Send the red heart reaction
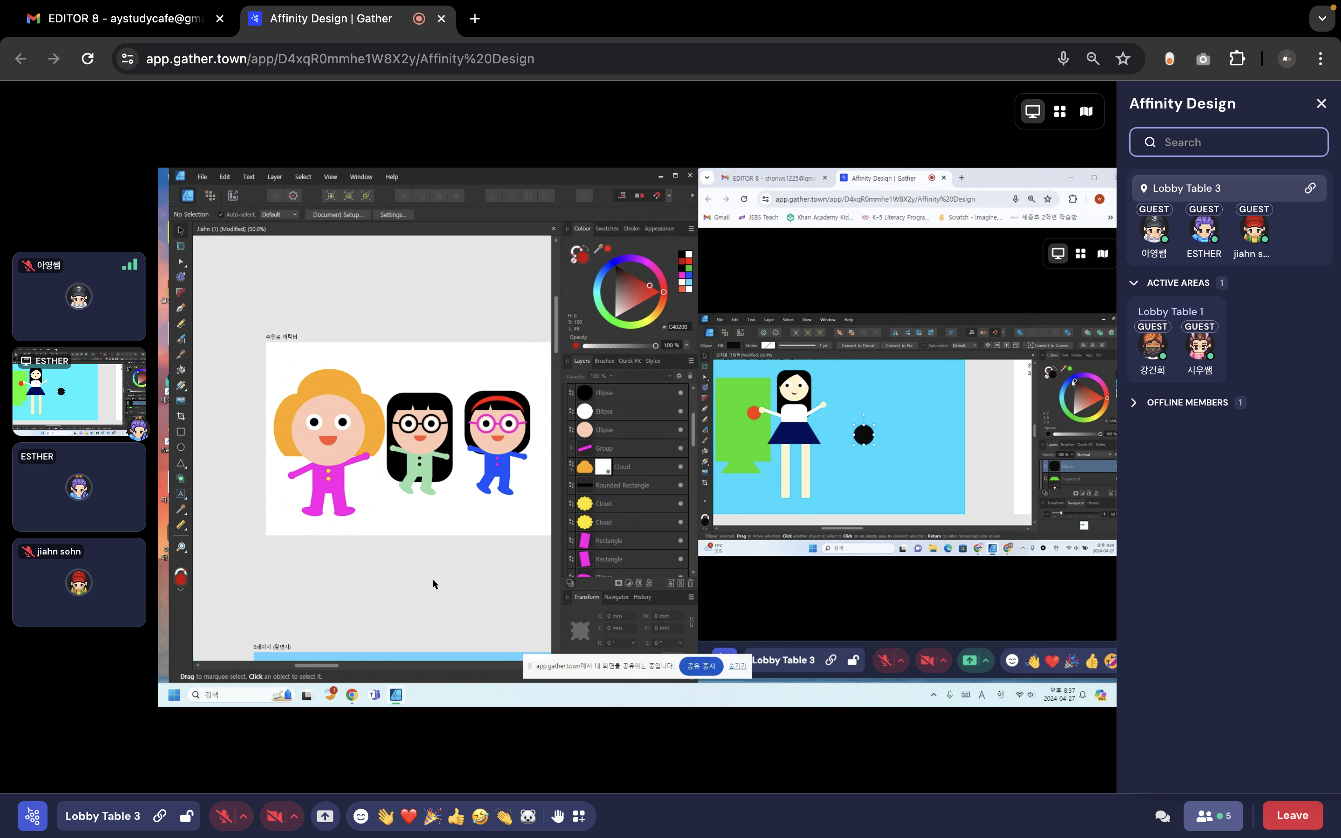Viewport: 1341px width, 838px height. (408, 816)
